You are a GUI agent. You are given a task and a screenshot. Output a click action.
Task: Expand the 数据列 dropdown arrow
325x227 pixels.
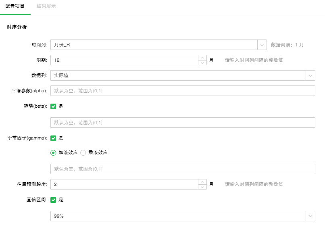[310, 75]
